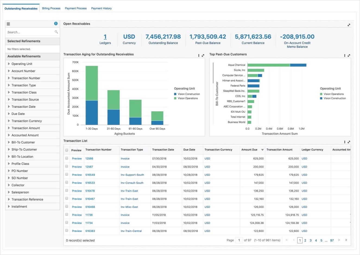Click Vision Construction legend swatch in past-due customers chart
Viewport: 360px width, 255px height.
point(321,98)
